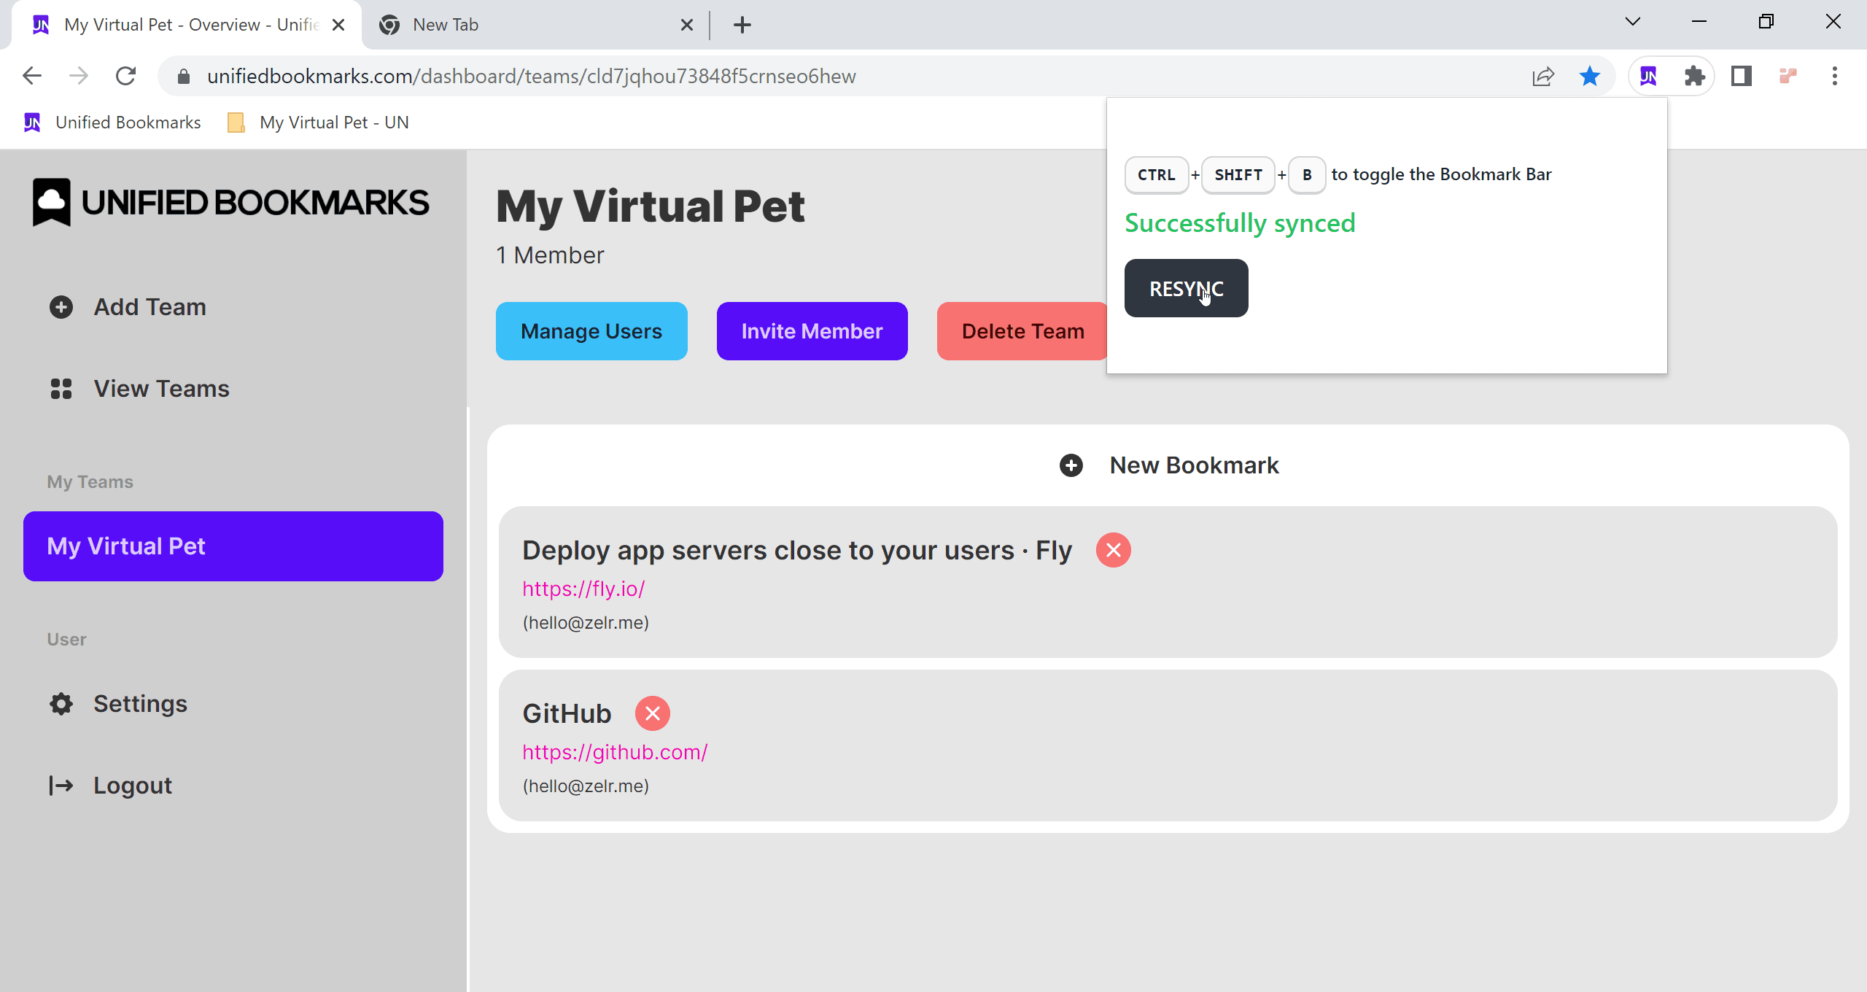Click the bookmark star icon
Image resolution: width=1867 pixels, height=992 pixels.
click(1589, 76)
